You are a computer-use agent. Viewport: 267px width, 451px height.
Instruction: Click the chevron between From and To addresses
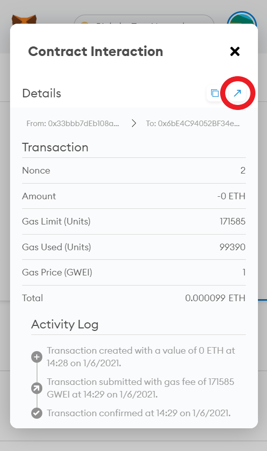133,124
